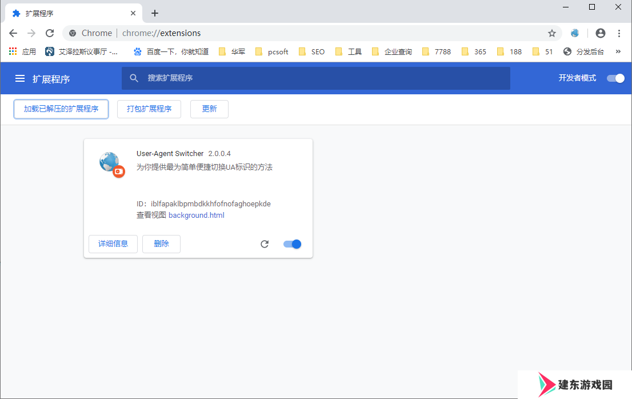
Task: Open the 应用 apps shortcut
Action: tap(22, 51)
